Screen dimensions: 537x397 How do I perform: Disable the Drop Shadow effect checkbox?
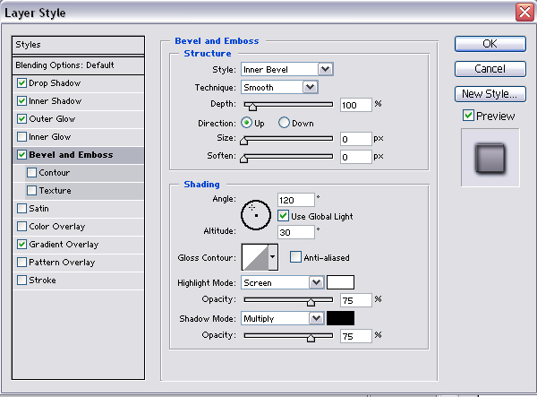[21, 83]
